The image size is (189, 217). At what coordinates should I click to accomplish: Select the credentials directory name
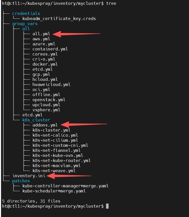coord(26,14)
